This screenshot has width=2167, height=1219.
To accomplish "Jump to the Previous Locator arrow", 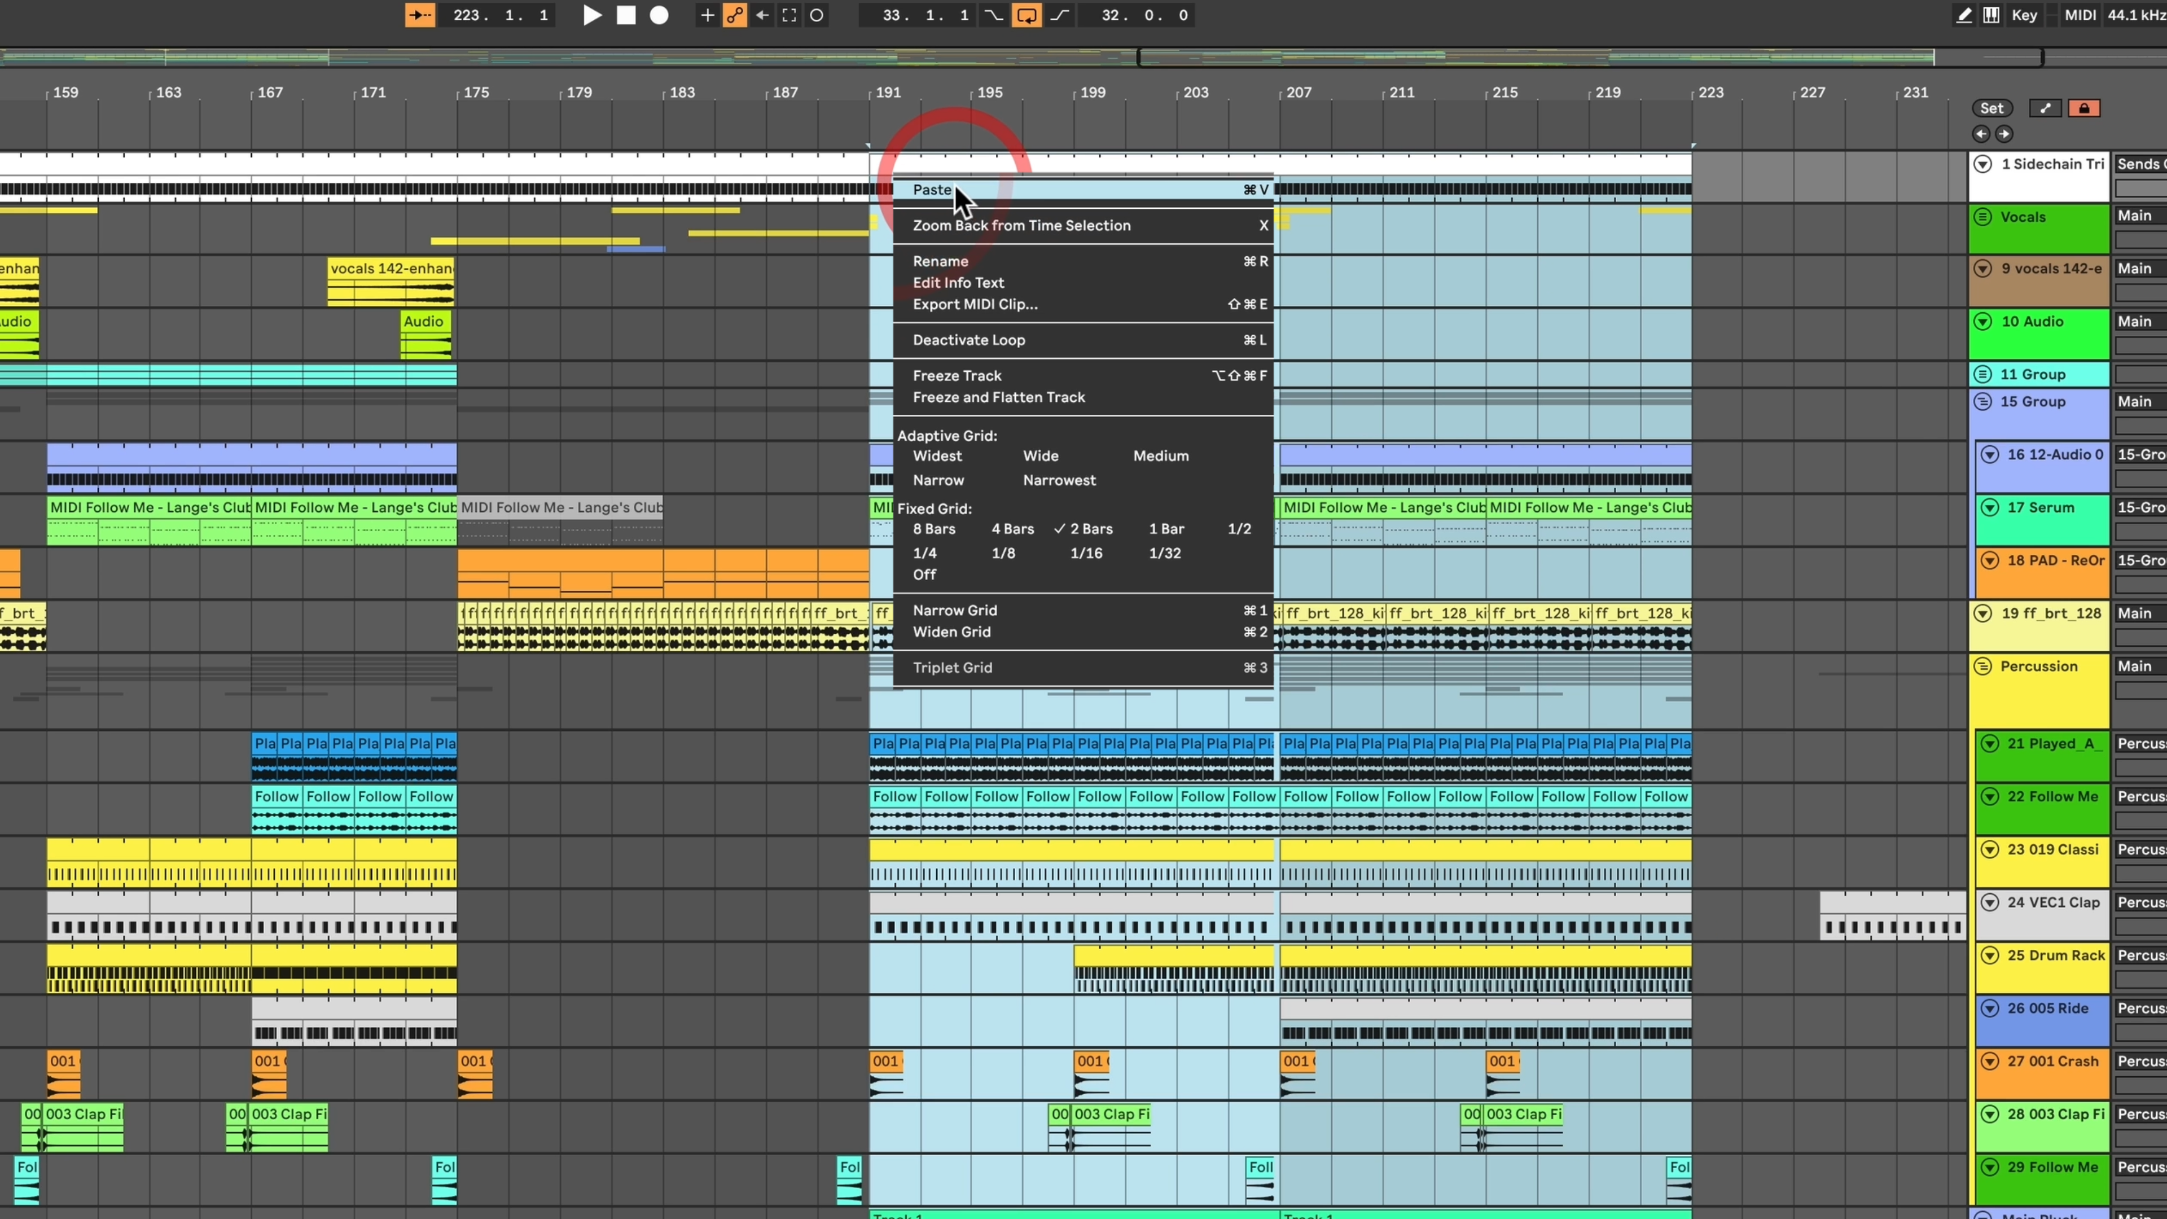I will [1980, 134].
